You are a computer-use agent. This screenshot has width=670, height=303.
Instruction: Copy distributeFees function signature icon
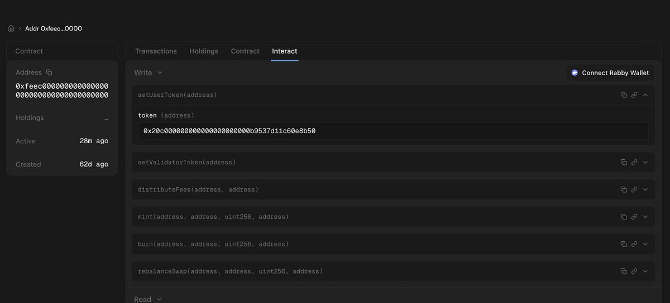pos(624,189)
